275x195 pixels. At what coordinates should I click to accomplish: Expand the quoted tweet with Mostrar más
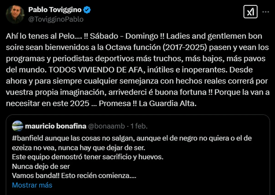(x=32, y=185)
